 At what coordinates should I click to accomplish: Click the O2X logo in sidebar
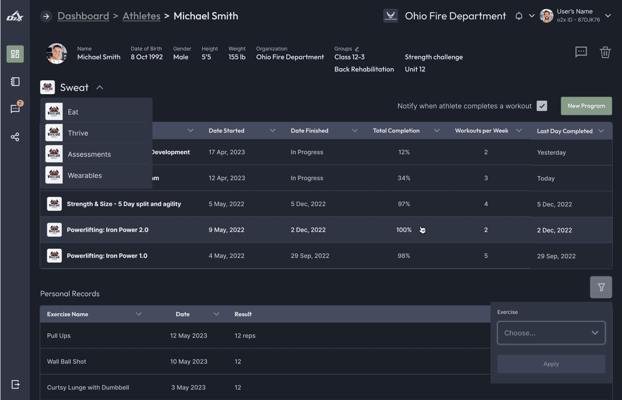(15, 16)
